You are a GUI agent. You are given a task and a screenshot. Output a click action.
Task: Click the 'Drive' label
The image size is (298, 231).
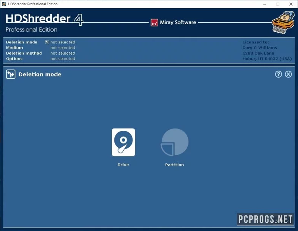123,165
